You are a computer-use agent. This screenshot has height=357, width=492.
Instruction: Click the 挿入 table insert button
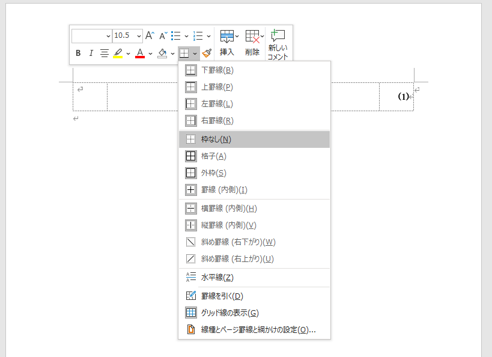[227, 43]
